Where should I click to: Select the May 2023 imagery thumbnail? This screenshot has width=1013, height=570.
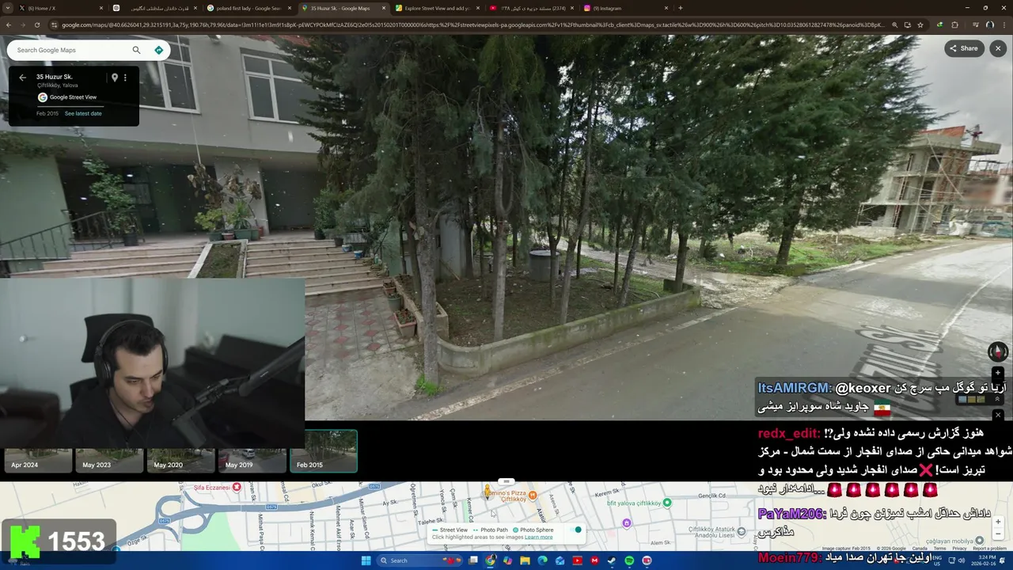pos(108,461)
